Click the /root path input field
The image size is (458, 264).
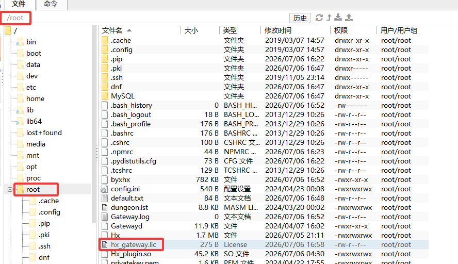[16, 18]
